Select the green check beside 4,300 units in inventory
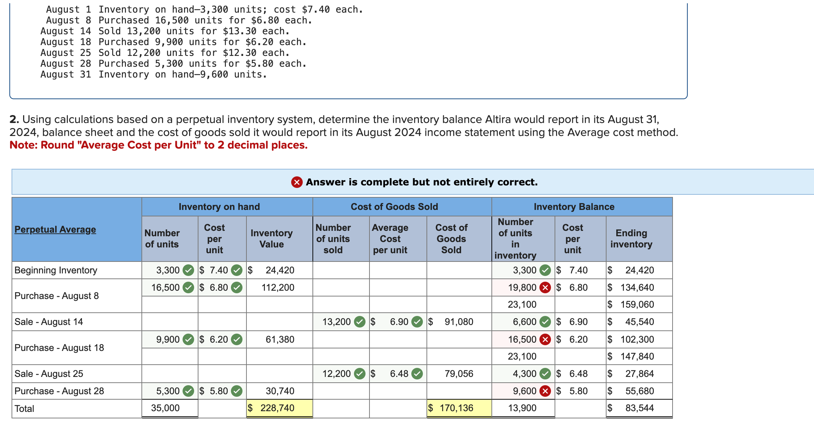This screenshot has width=814, height=422. [x=545, y=374]
